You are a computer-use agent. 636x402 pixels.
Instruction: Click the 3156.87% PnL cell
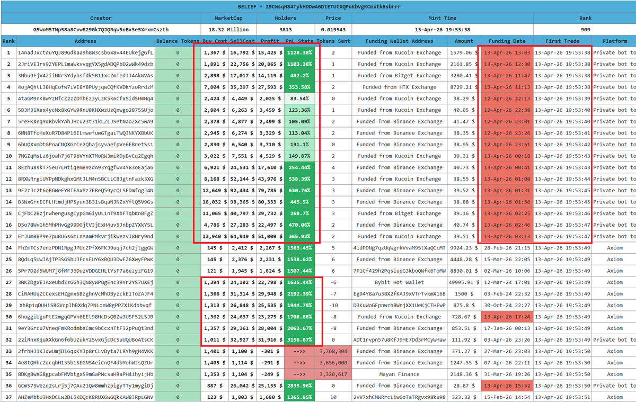pos(299,340)
